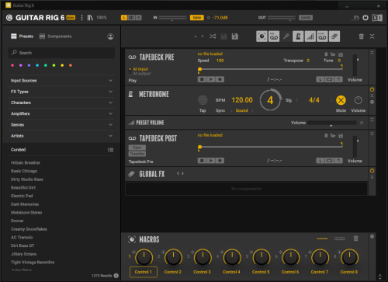This screenshot has height=282, width=388.
Task: Select Dirty Studio Bass preset
Action: [x=27, y=179]
